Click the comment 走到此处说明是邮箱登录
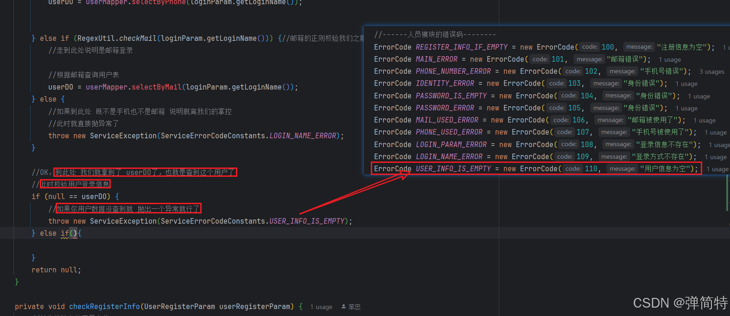 [90, 50]
